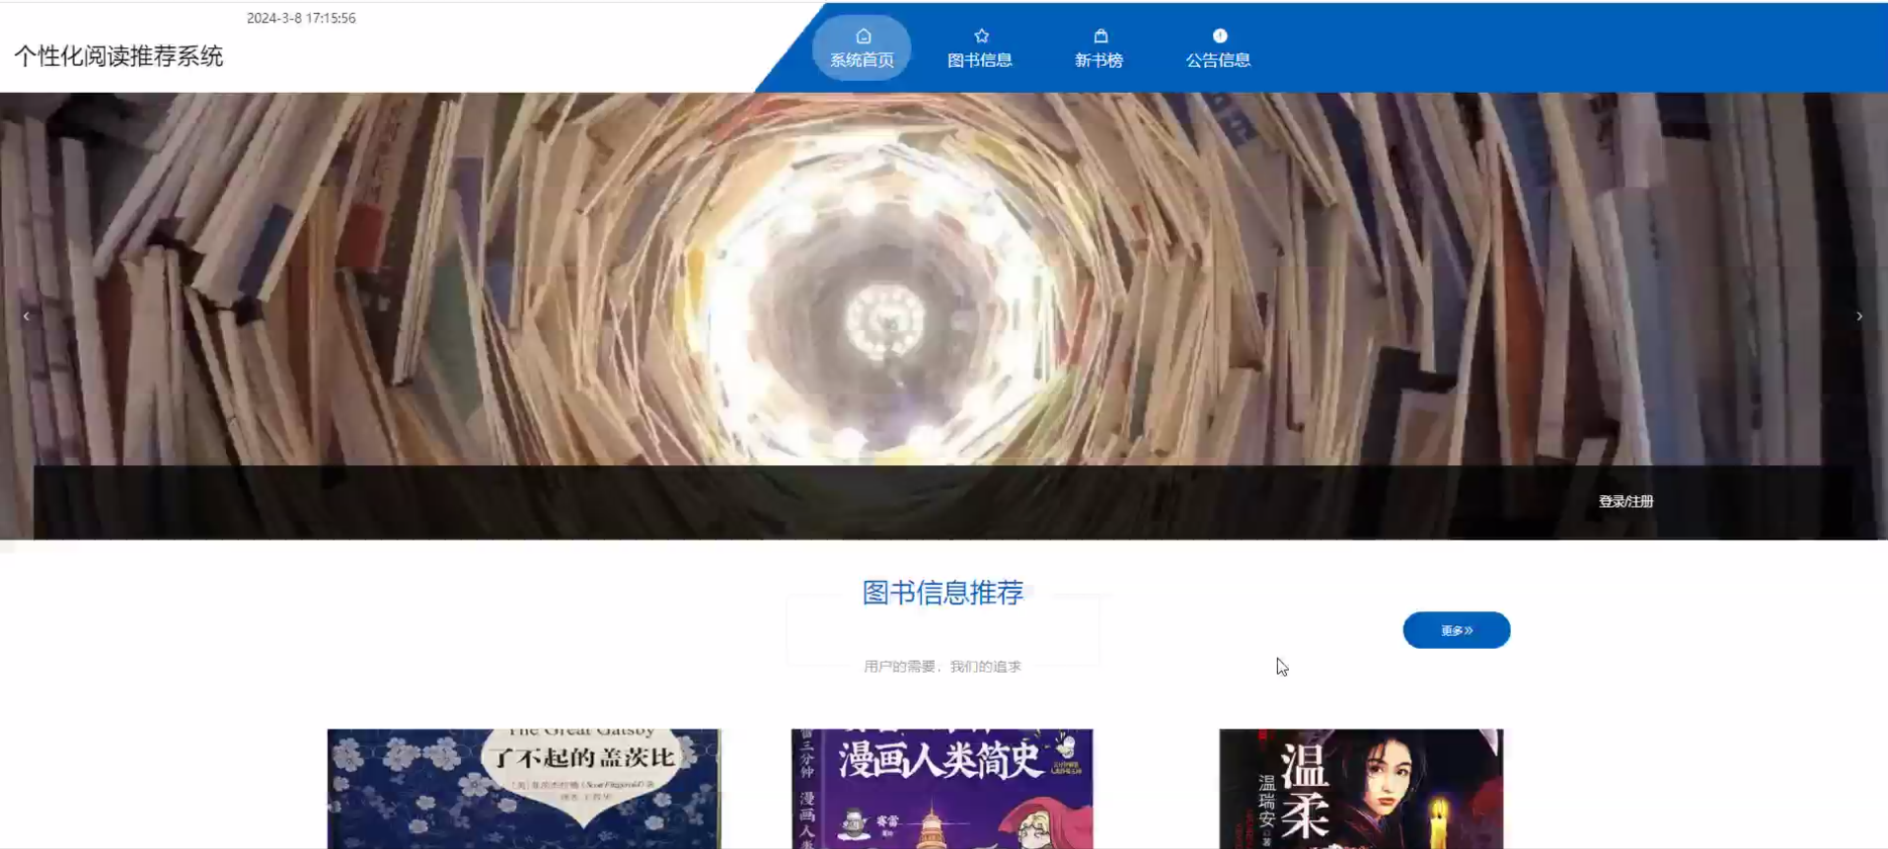Open the 公告信息 text label

pos(1218,60)
